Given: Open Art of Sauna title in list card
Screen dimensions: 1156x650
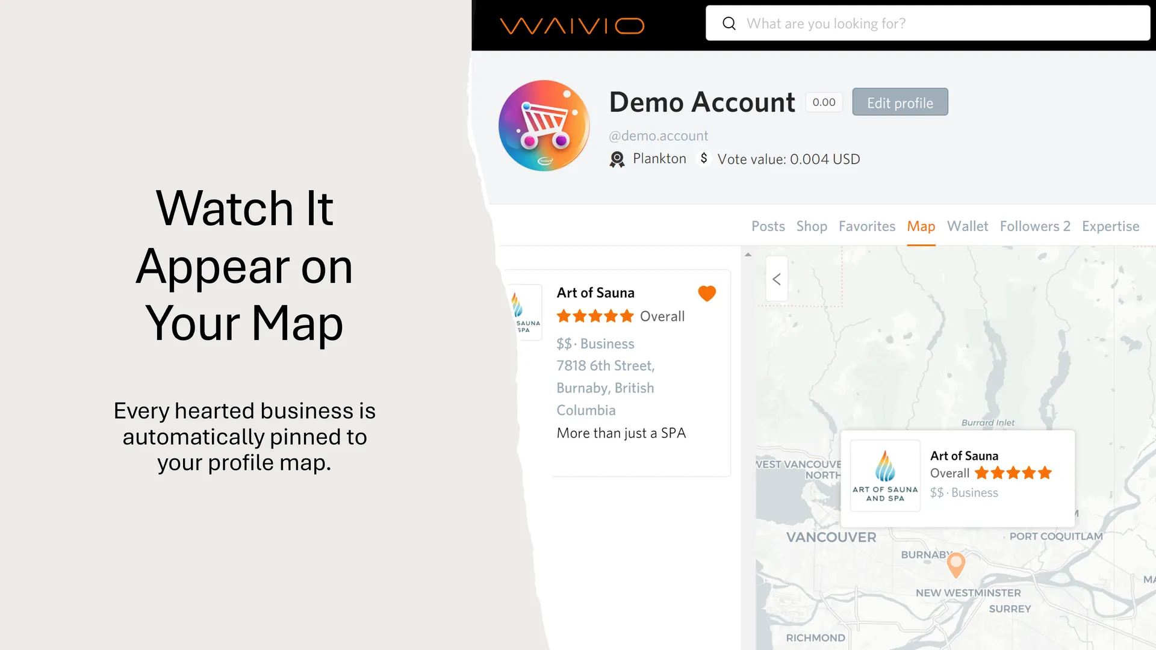Looking at the screenshot, I should click(x=595, y=293).
